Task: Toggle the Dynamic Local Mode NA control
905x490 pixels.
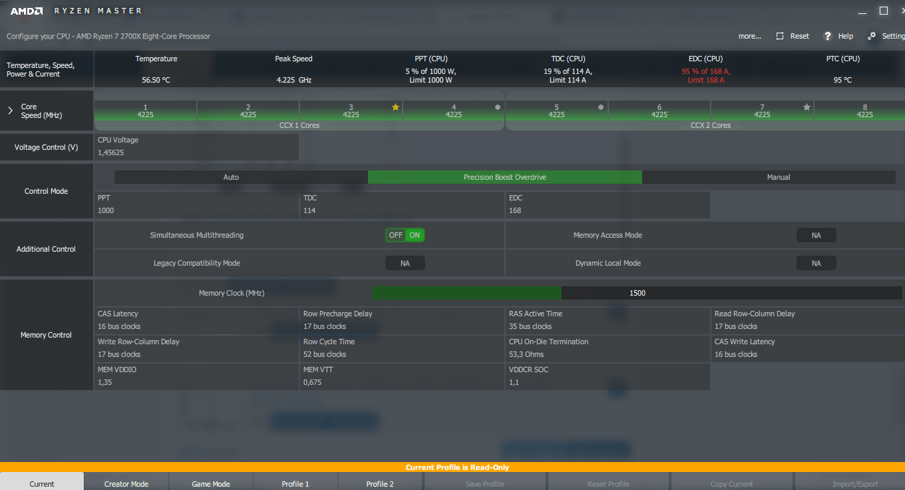Action: tap(816, 263)
